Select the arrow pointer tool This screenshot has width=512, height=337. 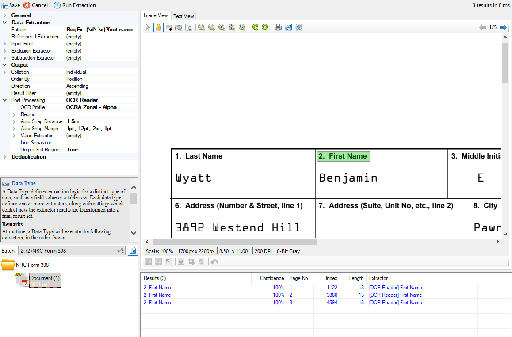(148, 27)
